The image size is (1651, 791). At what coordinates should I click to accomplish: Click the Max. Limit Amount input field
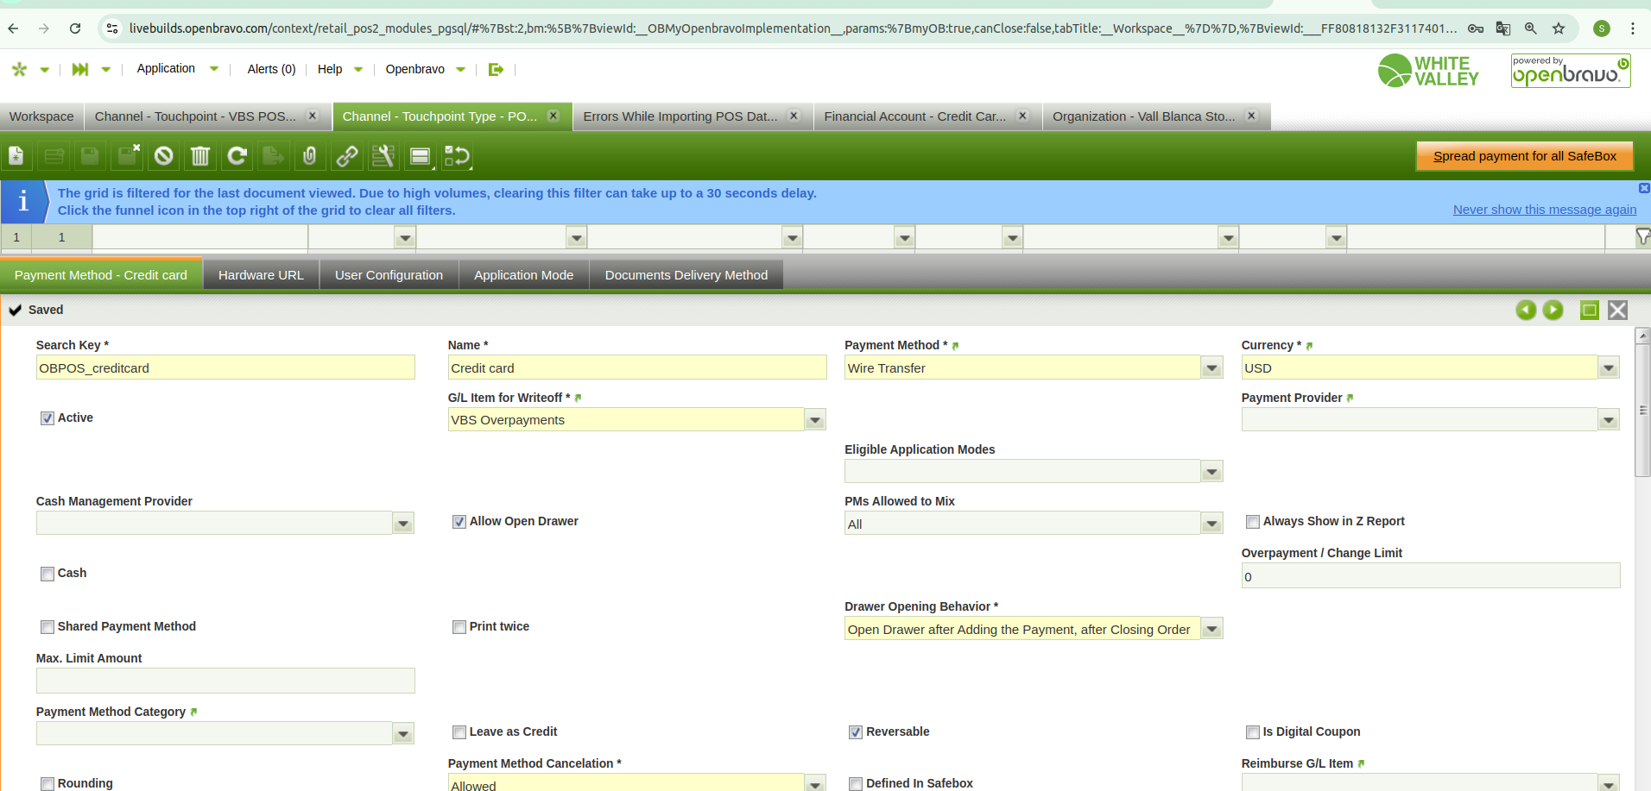pos(225,681)
